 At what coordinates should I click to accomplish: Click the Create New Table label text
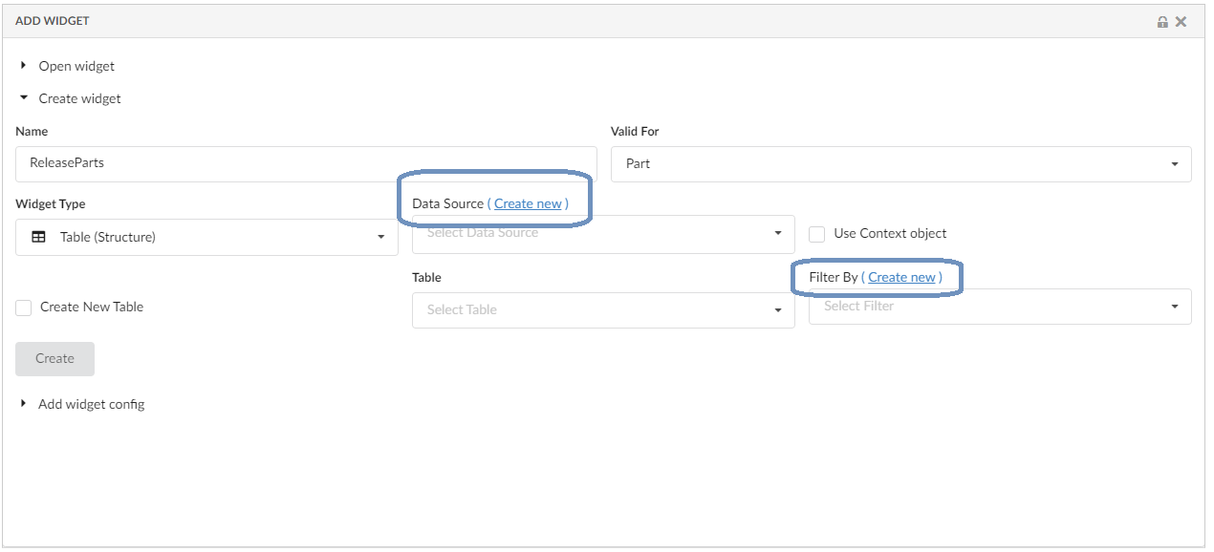tap(92, 307)
